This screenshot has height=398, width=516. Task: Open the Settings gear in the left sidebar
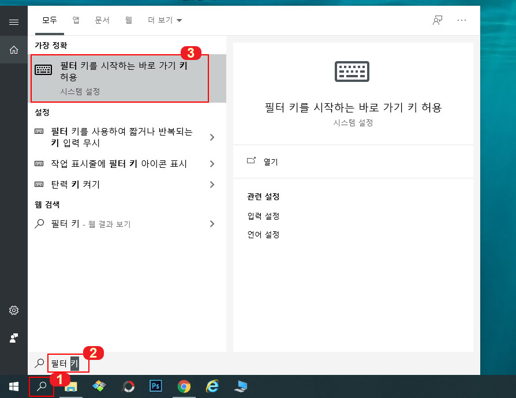click(13, 310)
